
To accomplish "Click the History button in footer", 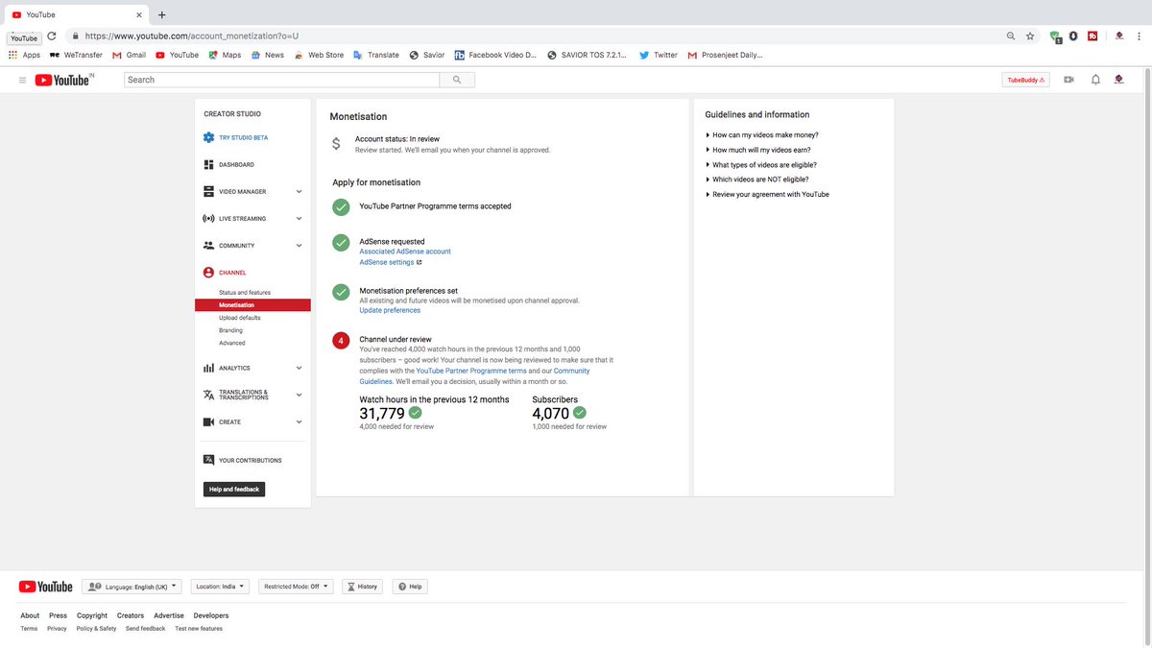I will coord(362,587).
